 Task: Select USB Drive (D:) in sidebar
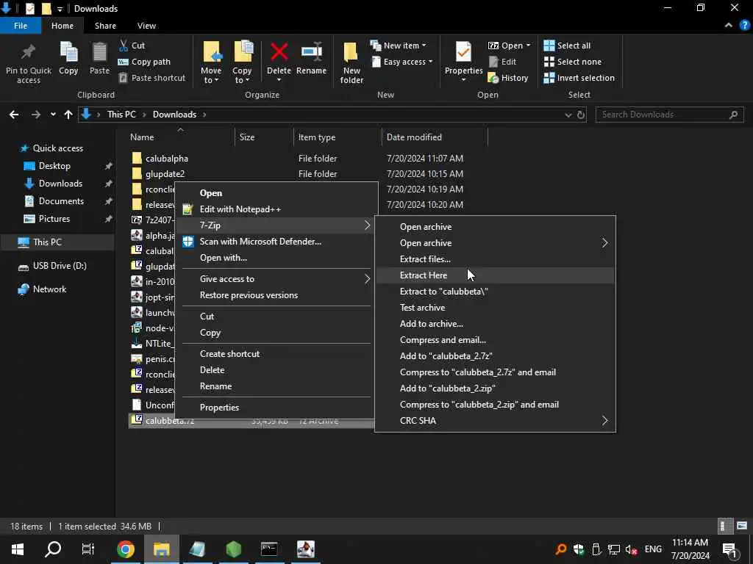60,266
